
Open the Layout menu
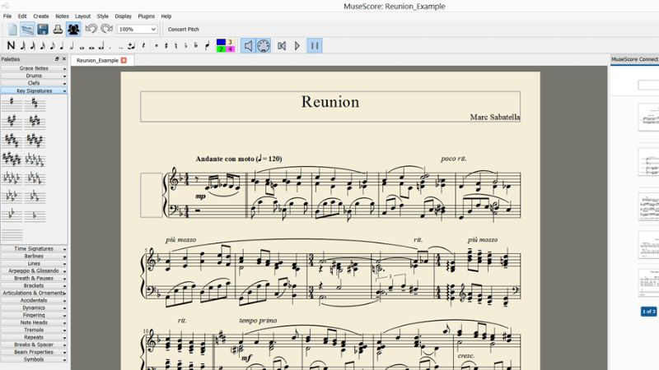click(x=83, y=16)
